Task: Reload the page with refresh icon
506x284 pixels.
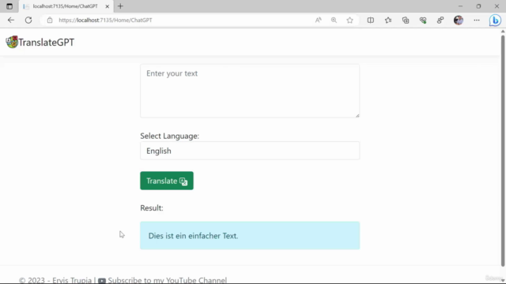Action: click(x=28, y=20)
